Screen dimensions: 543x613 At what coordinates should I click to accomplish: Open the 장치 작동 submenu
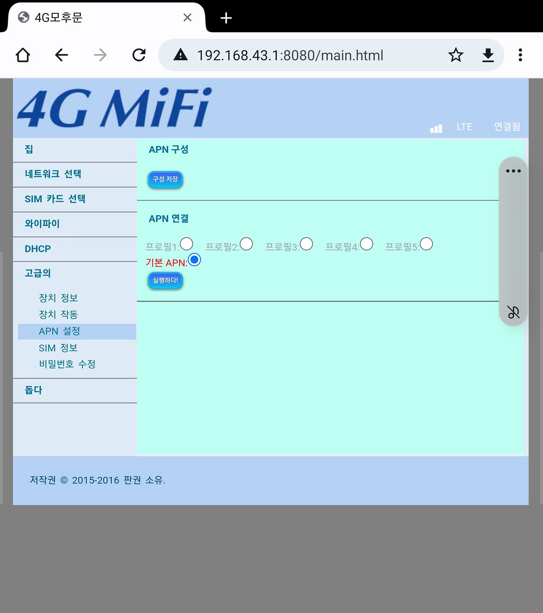59,315
